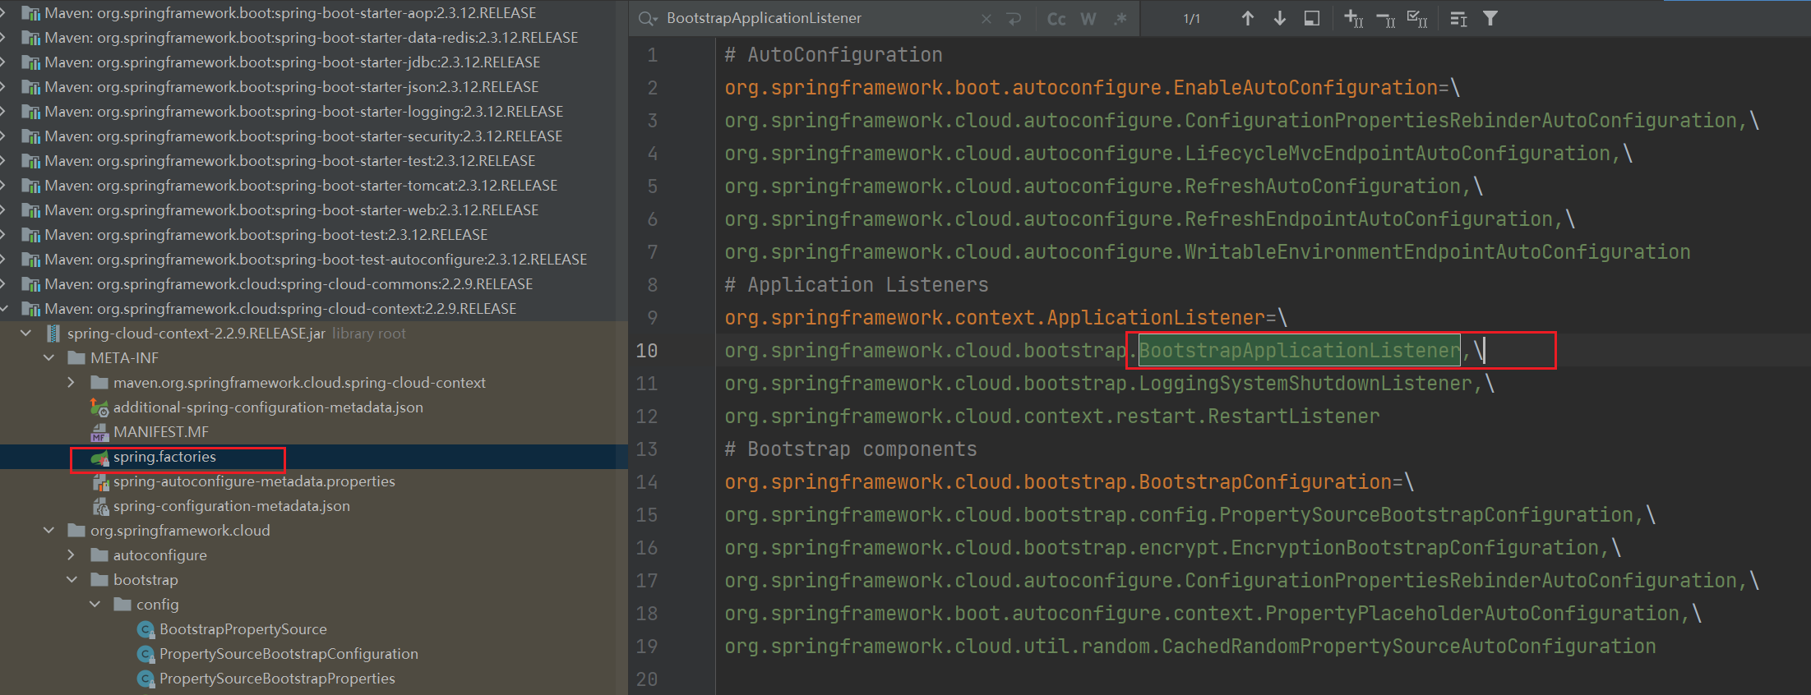
Task: Expand the autoconfigure package
Action: [72, 555]
